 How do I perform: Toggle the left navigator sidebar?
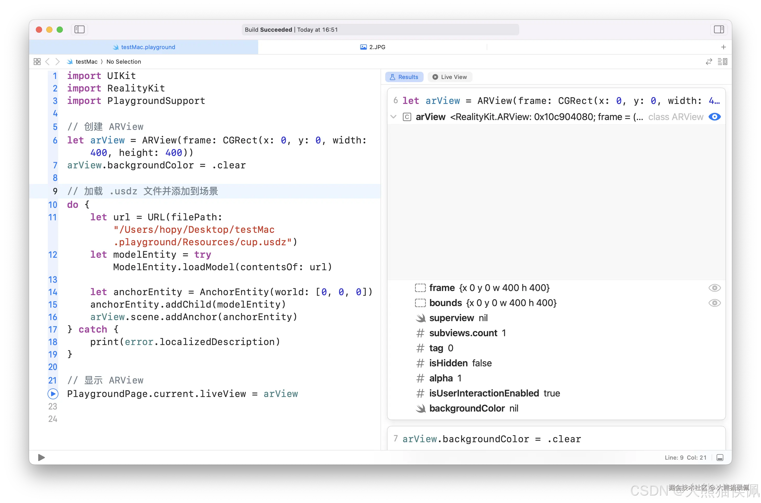79,30
